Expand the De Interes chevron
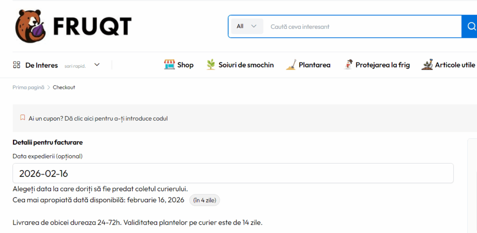Viewport: 477px width, 233px height. 97,65
